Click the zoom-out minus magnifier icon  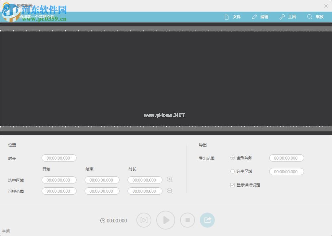tap(170, 191)
